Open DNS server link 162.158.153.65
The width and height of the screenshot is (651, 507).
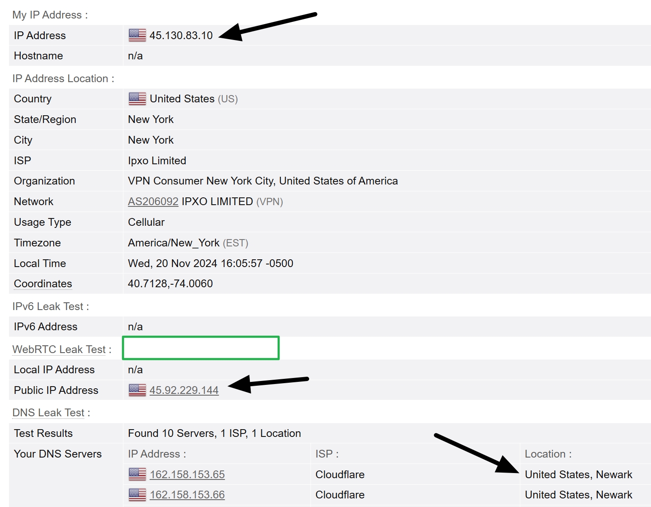(187, 474)
